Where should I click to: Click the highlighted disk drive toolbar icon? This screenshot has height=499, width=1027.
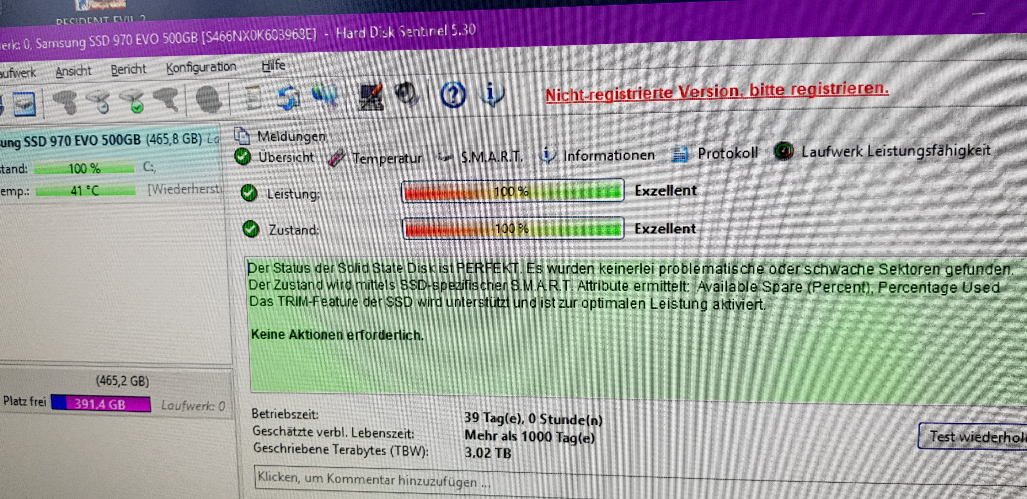coord(25,104)
